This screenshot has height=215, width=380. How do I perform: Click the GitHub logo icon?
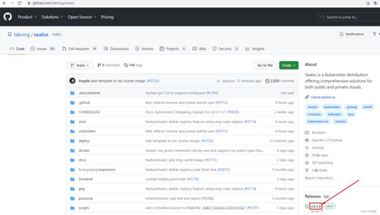pyautogui.click(x=8, y=17)
